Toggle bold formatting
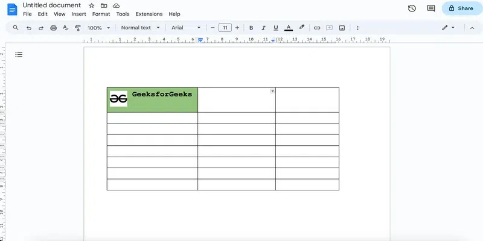The height and width of the screenshot is (241, 483). [251, 28]
